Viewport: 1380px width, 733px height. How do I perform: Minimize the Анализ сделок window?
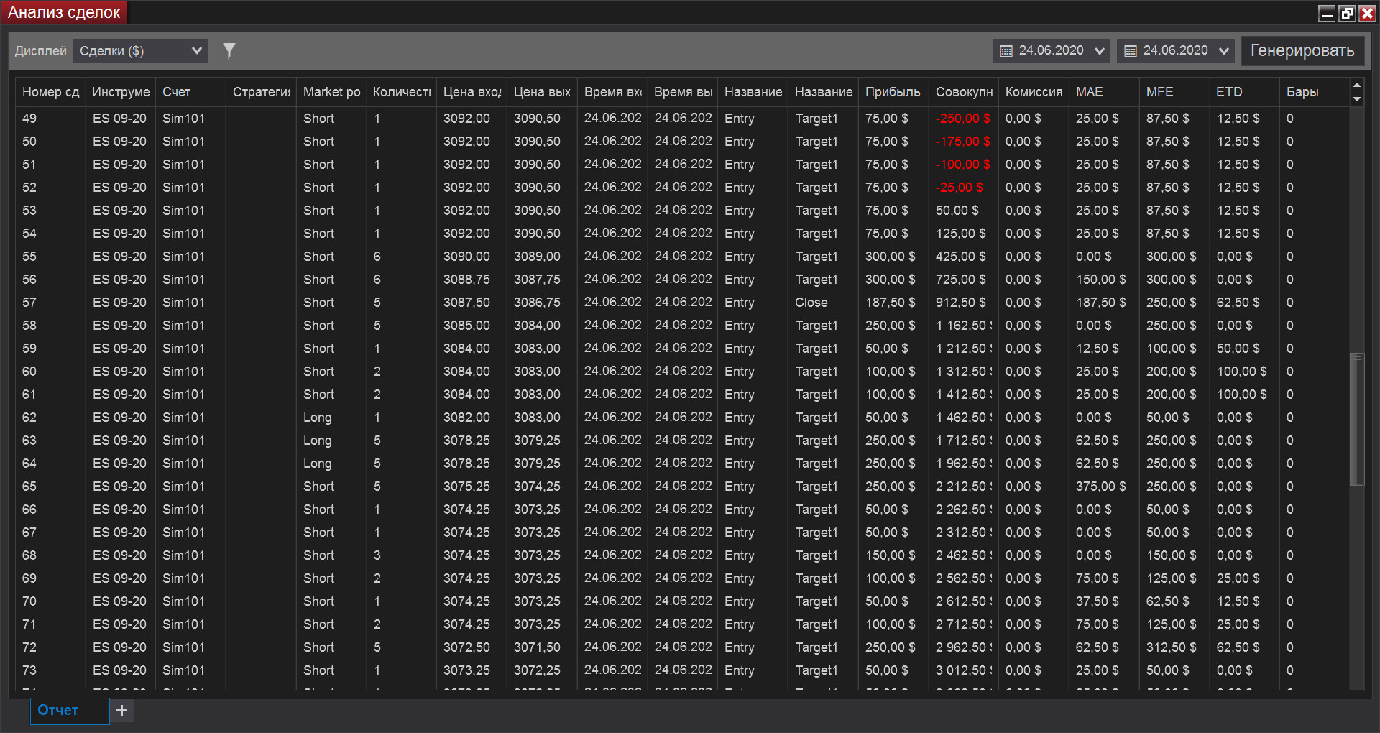[1327, 12]
